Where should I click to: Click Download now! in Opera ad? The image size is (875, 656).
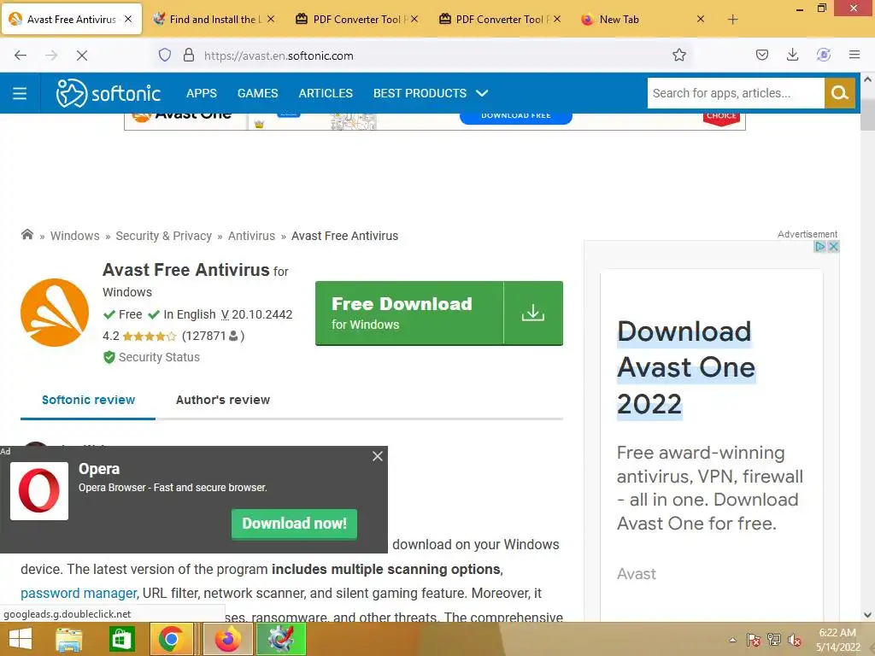coord(294,524)
